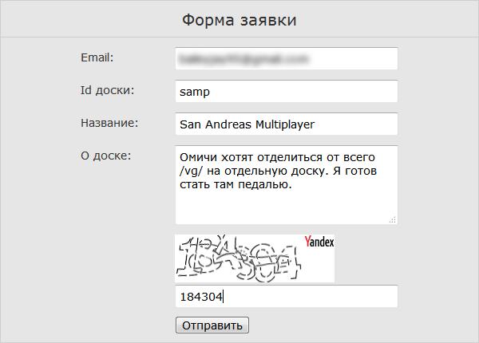Focus the Email input field
Image resolution: width=479 pixels, height=343 pixels.
click(x=287, y=58)
